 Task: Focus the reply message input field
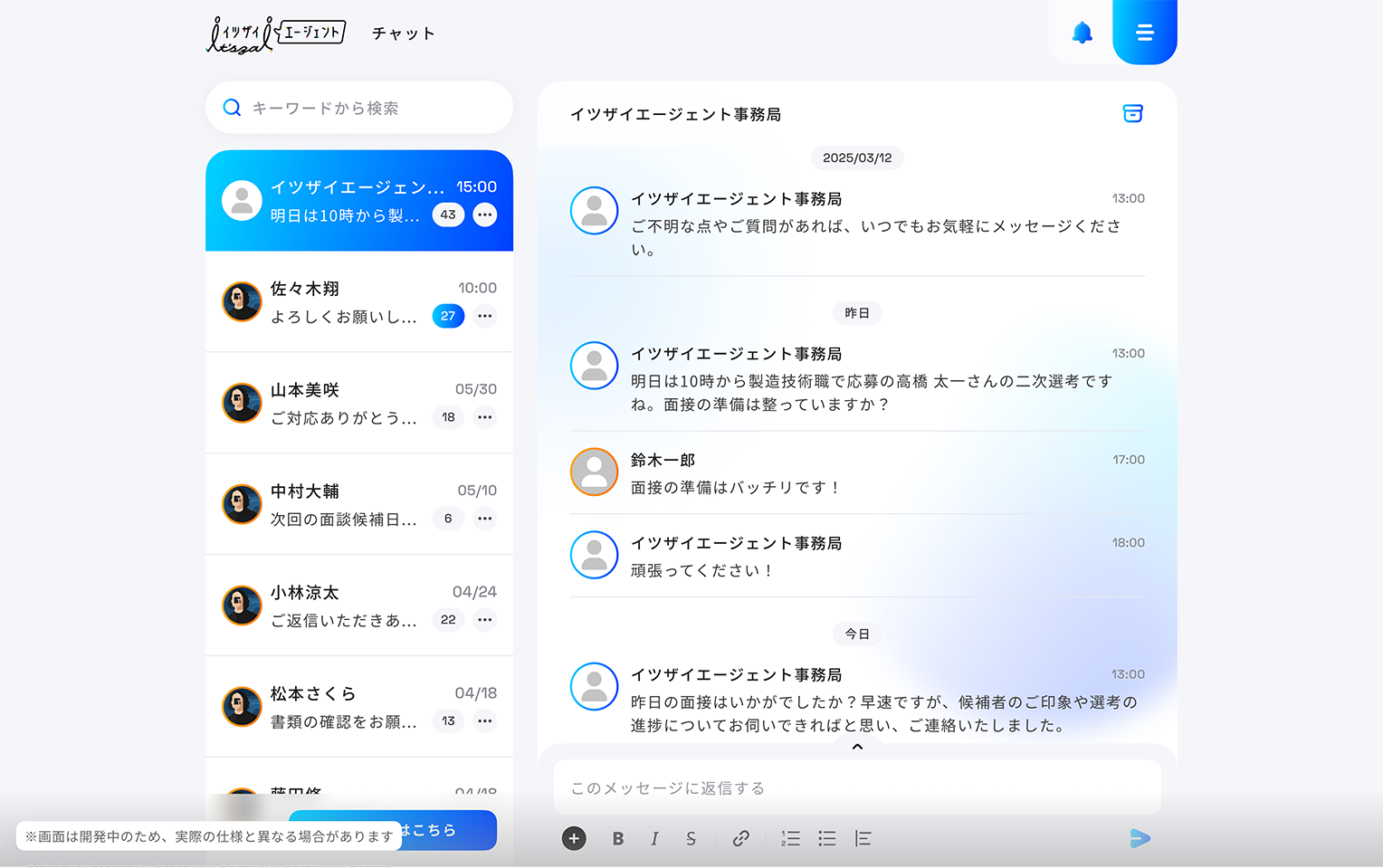[x=857, y=787]
